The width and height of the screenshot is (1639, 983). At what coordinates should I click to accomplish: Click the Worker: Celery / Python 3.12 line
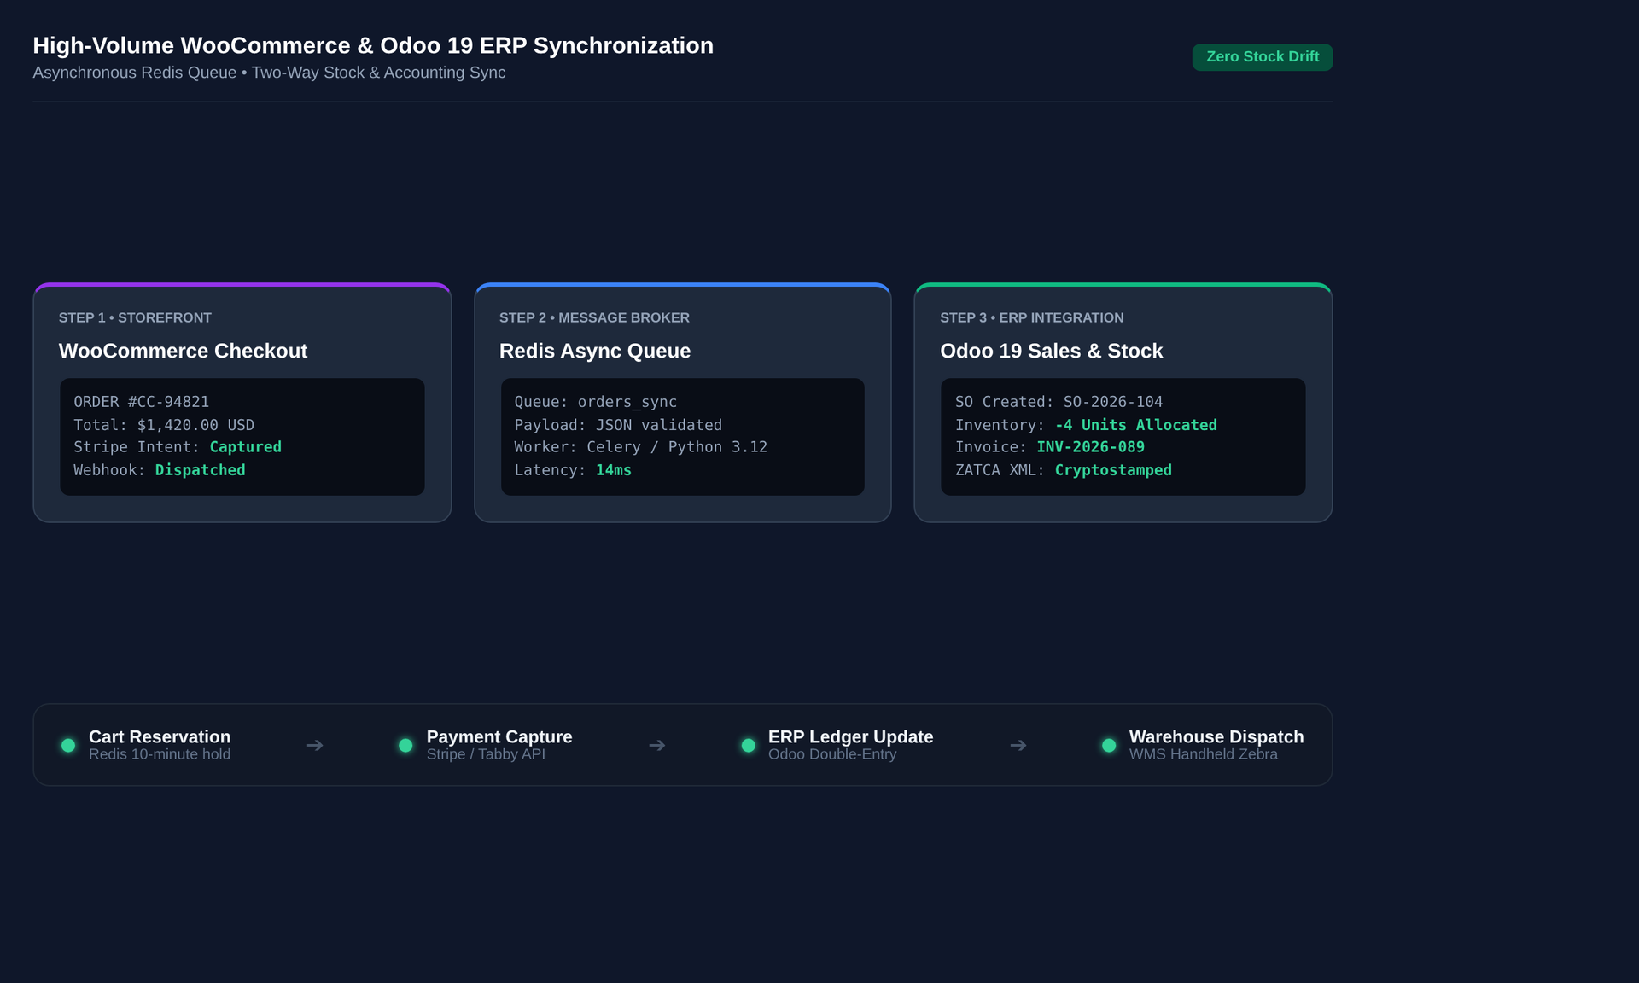641,447
